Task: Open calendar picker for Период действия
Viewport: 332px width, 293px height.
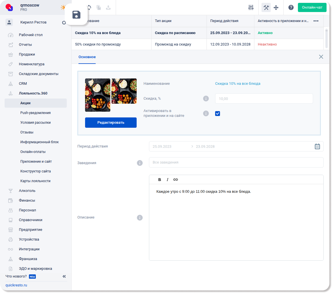Action: click(317, 146)
